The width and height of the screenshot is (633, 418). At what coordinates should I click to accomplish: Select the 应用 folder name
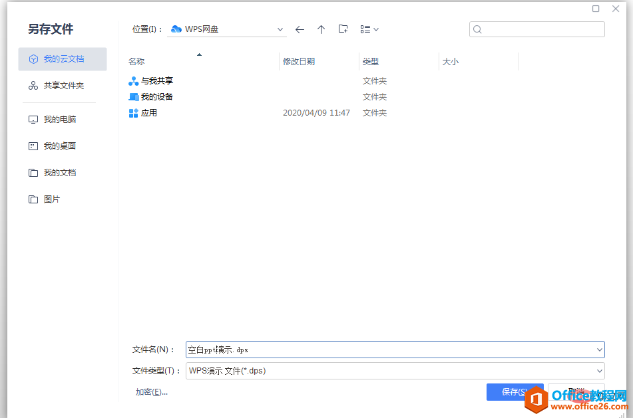pyautogui.click(x=149, y=113)
